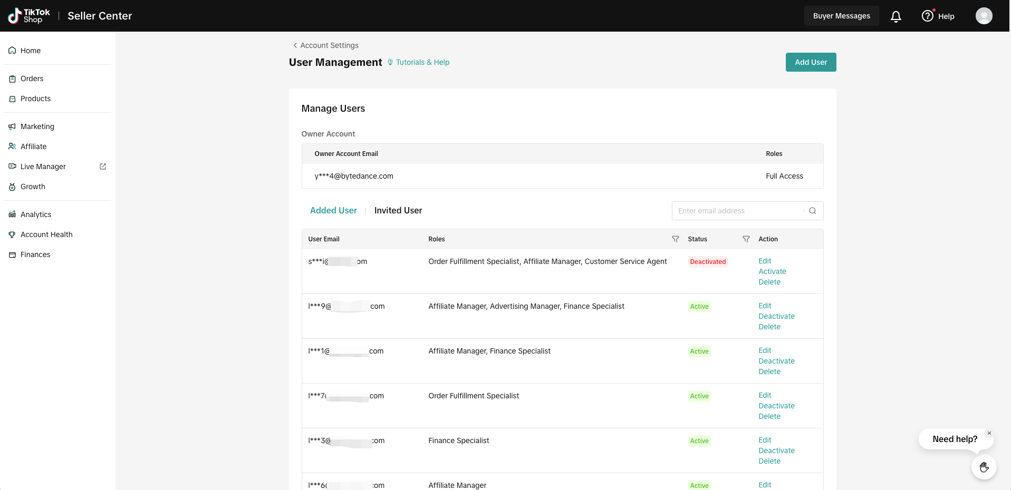This screenshot has width=1011, height=490.
Task: Click the Growth sidebar icon
Action: 12,187
